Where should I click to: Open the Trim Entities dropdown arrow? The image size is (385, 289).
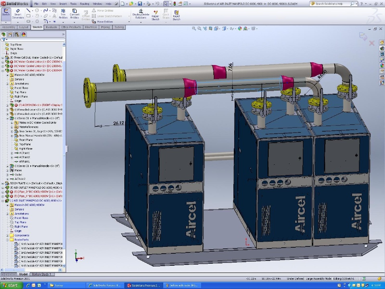63,22
